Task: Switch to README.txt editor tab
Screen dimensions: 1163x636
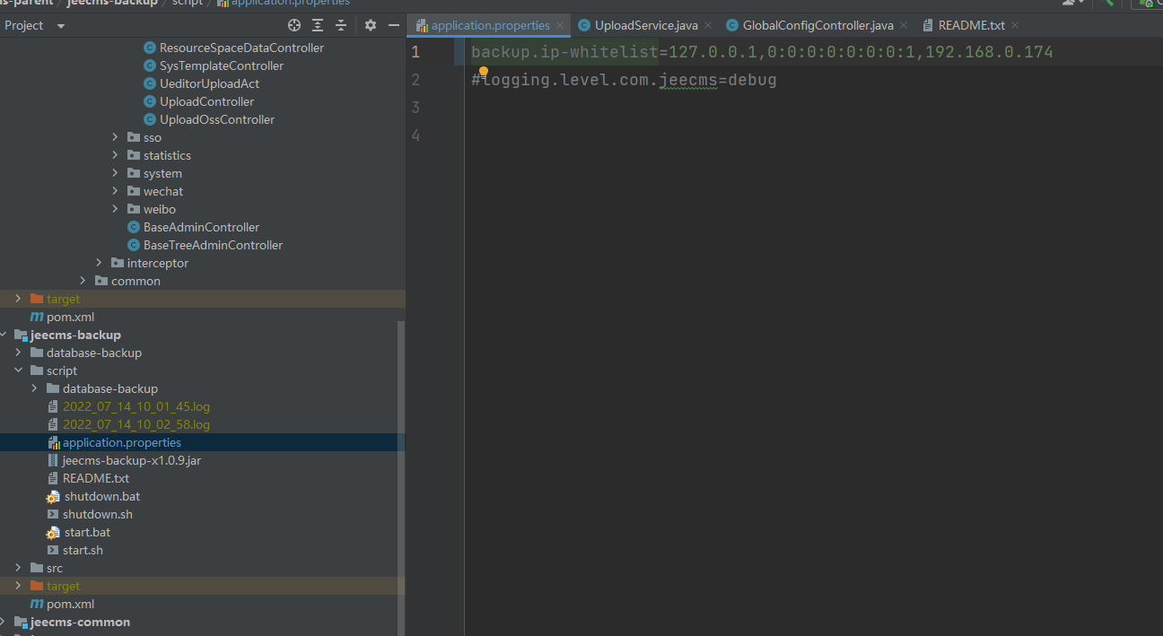Action: (x=971, y=26)
